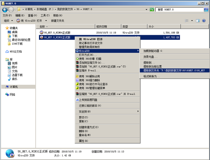Open the UltraISO submenu entry
The height and width of the screenshot is (160, 210).
108,51
